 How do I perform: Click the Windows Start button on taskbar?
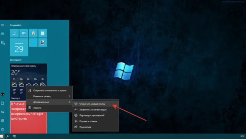click(1, 136)
